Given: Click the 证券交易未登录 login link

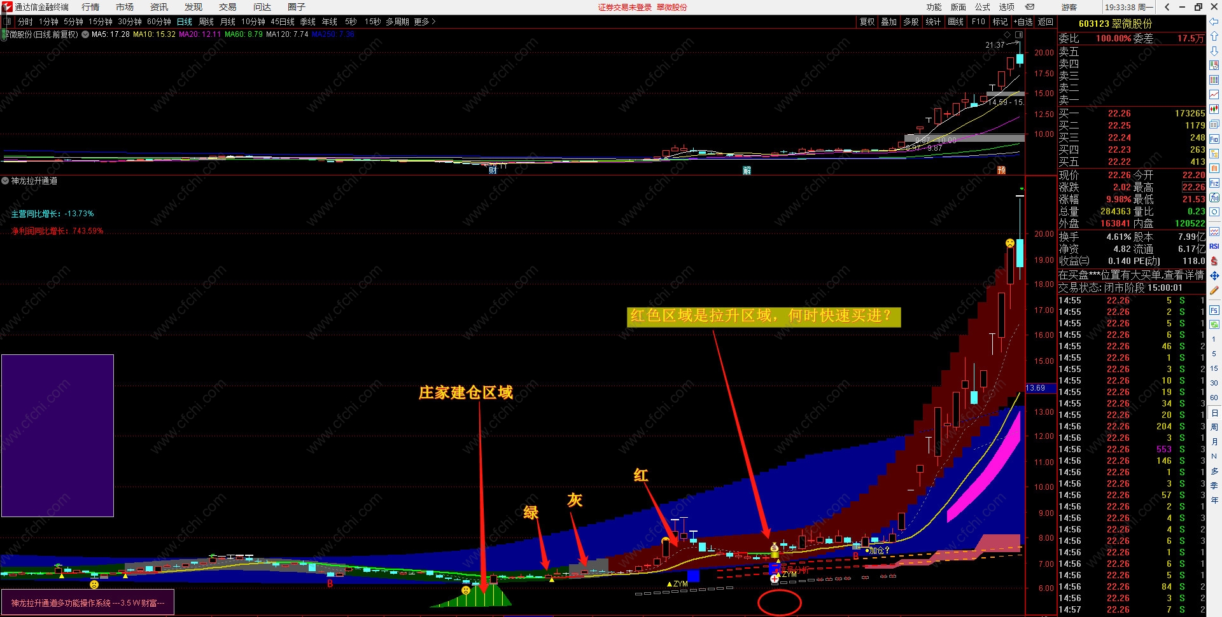Looking at the screenshot, I should (625, 7).
